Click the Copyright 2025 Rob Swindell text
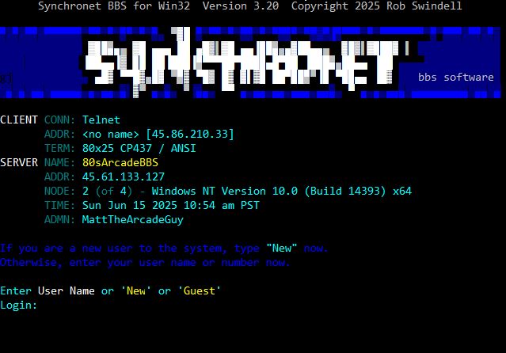The height and width of the screenshot is (353, 506). click(377, 6)
